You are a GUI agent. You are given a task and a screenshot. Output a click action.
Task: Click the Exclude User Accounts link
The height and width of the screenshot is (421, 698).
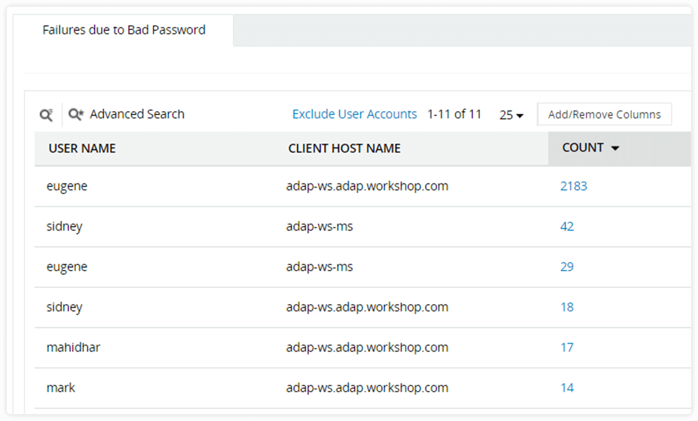tap(354, 114)
